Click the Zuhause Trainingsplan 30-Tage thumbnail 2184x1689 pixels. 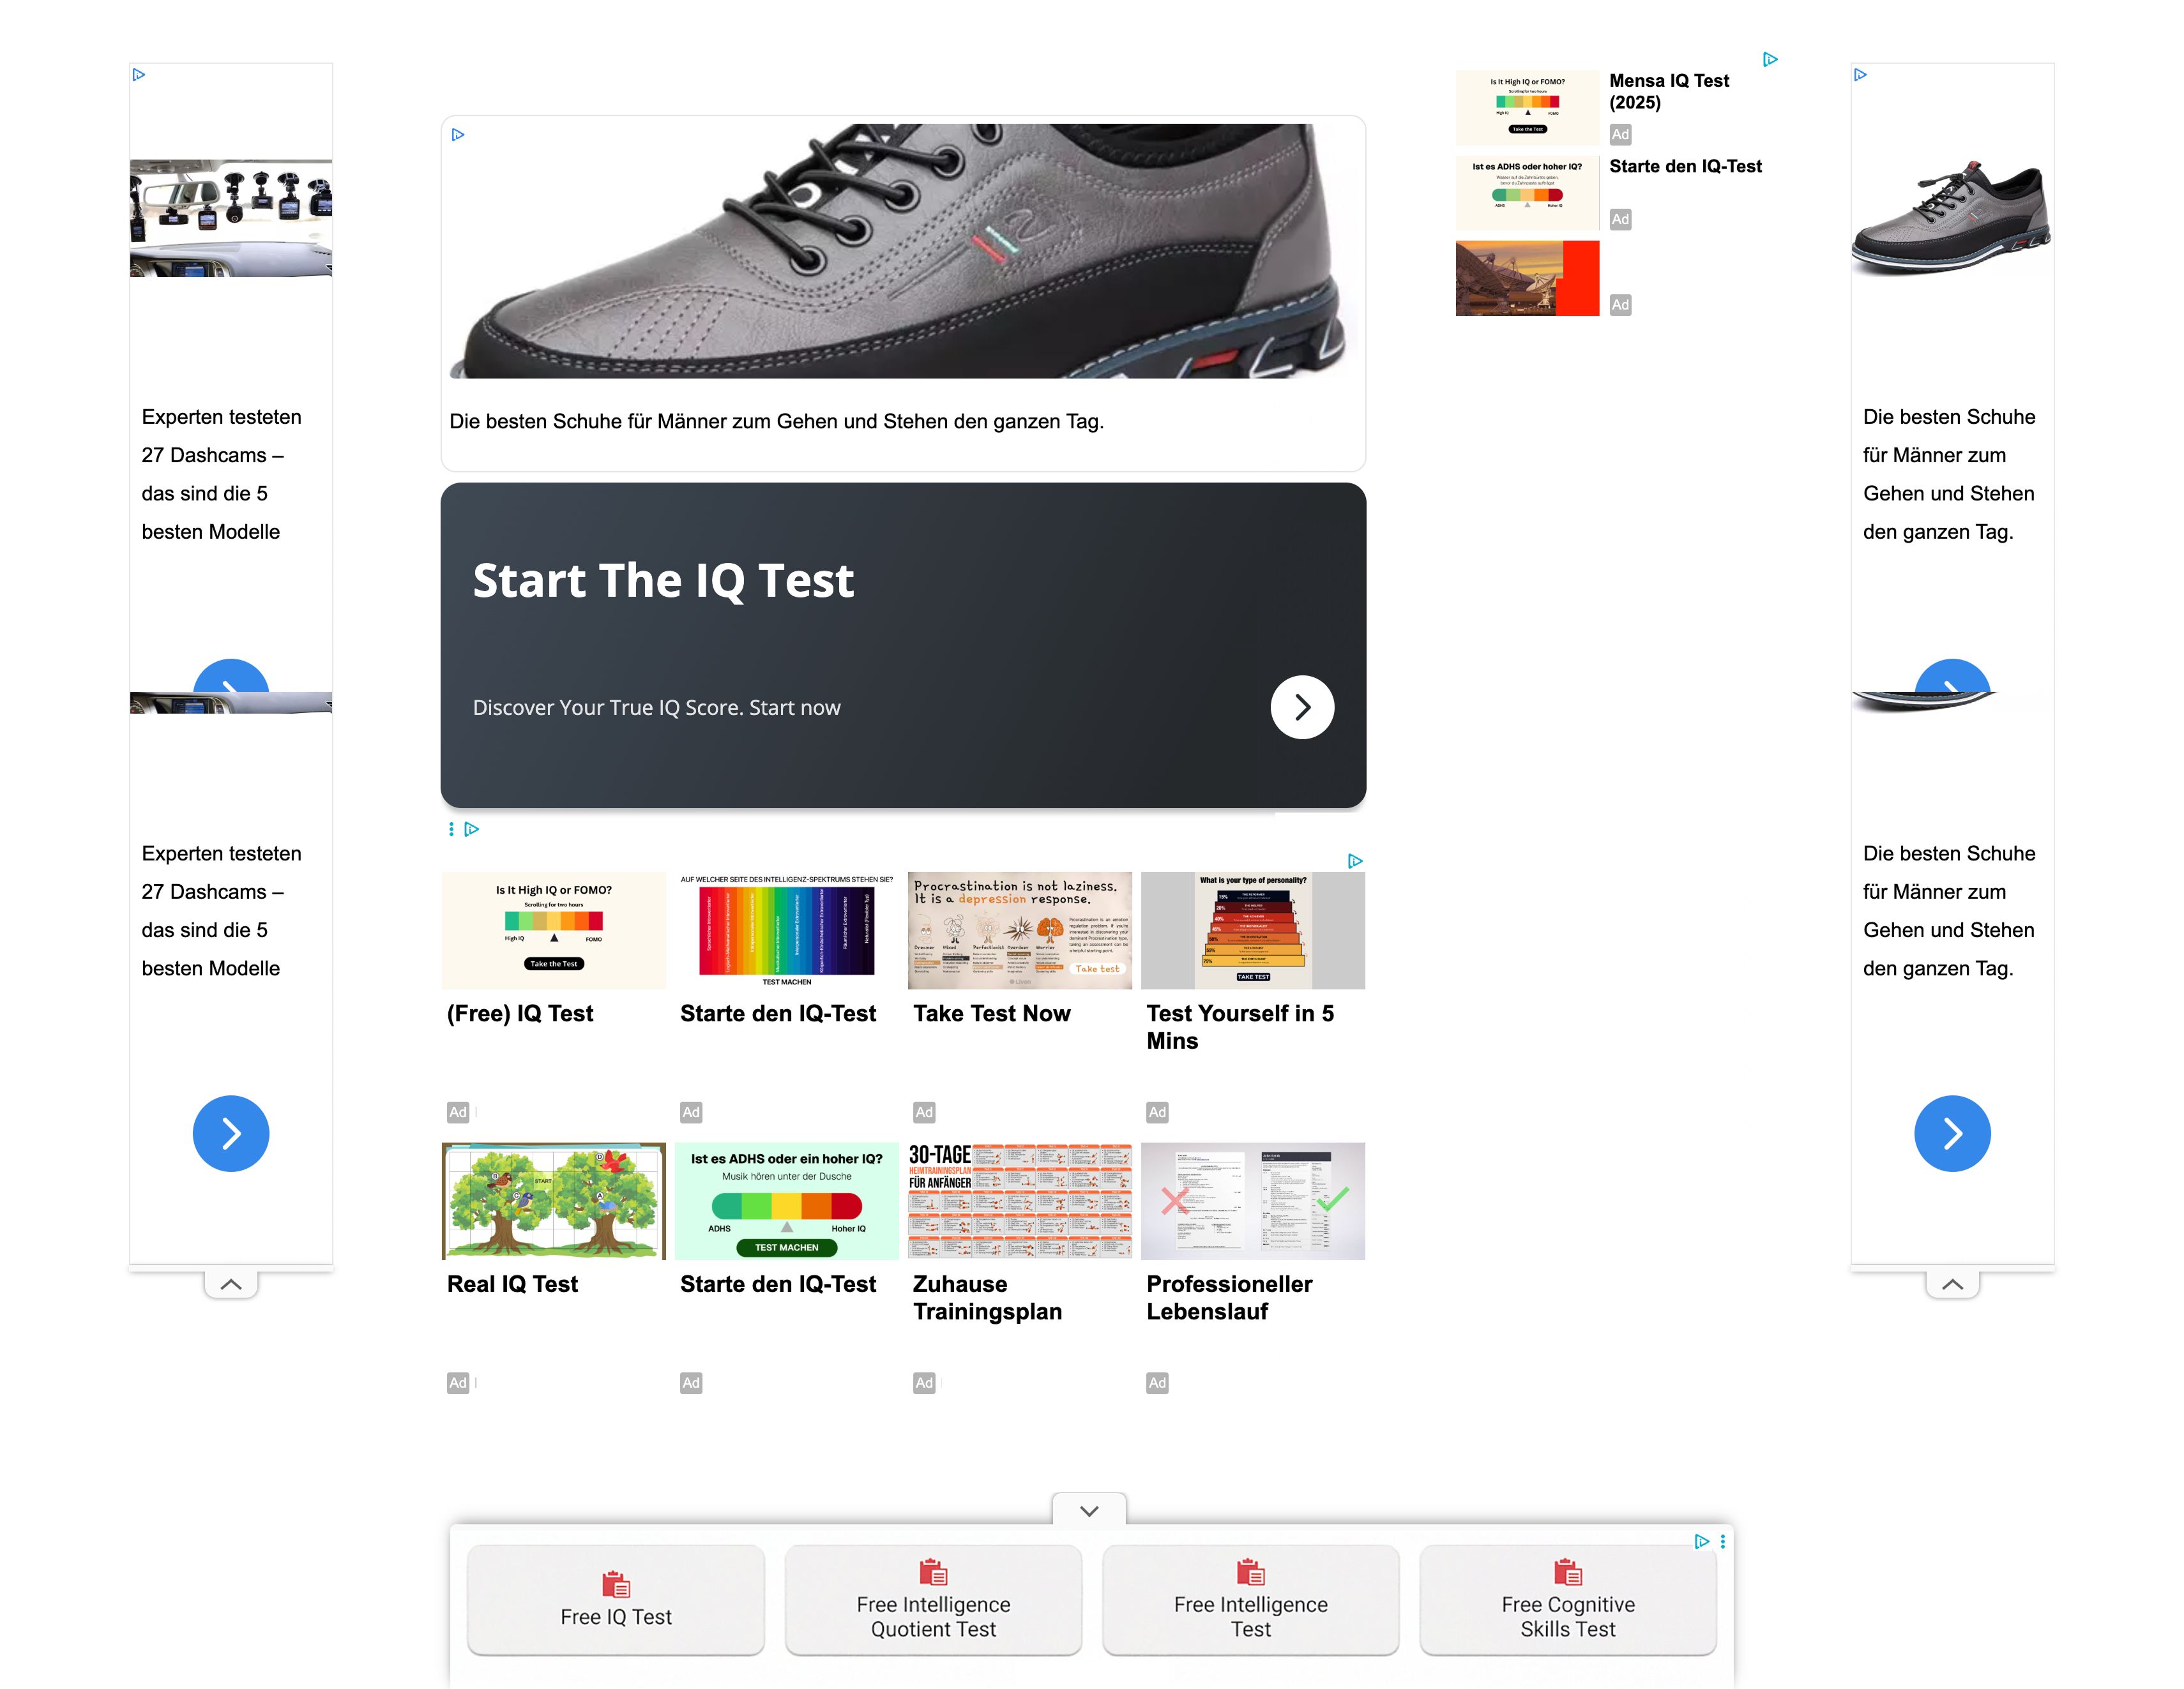1020,1201
